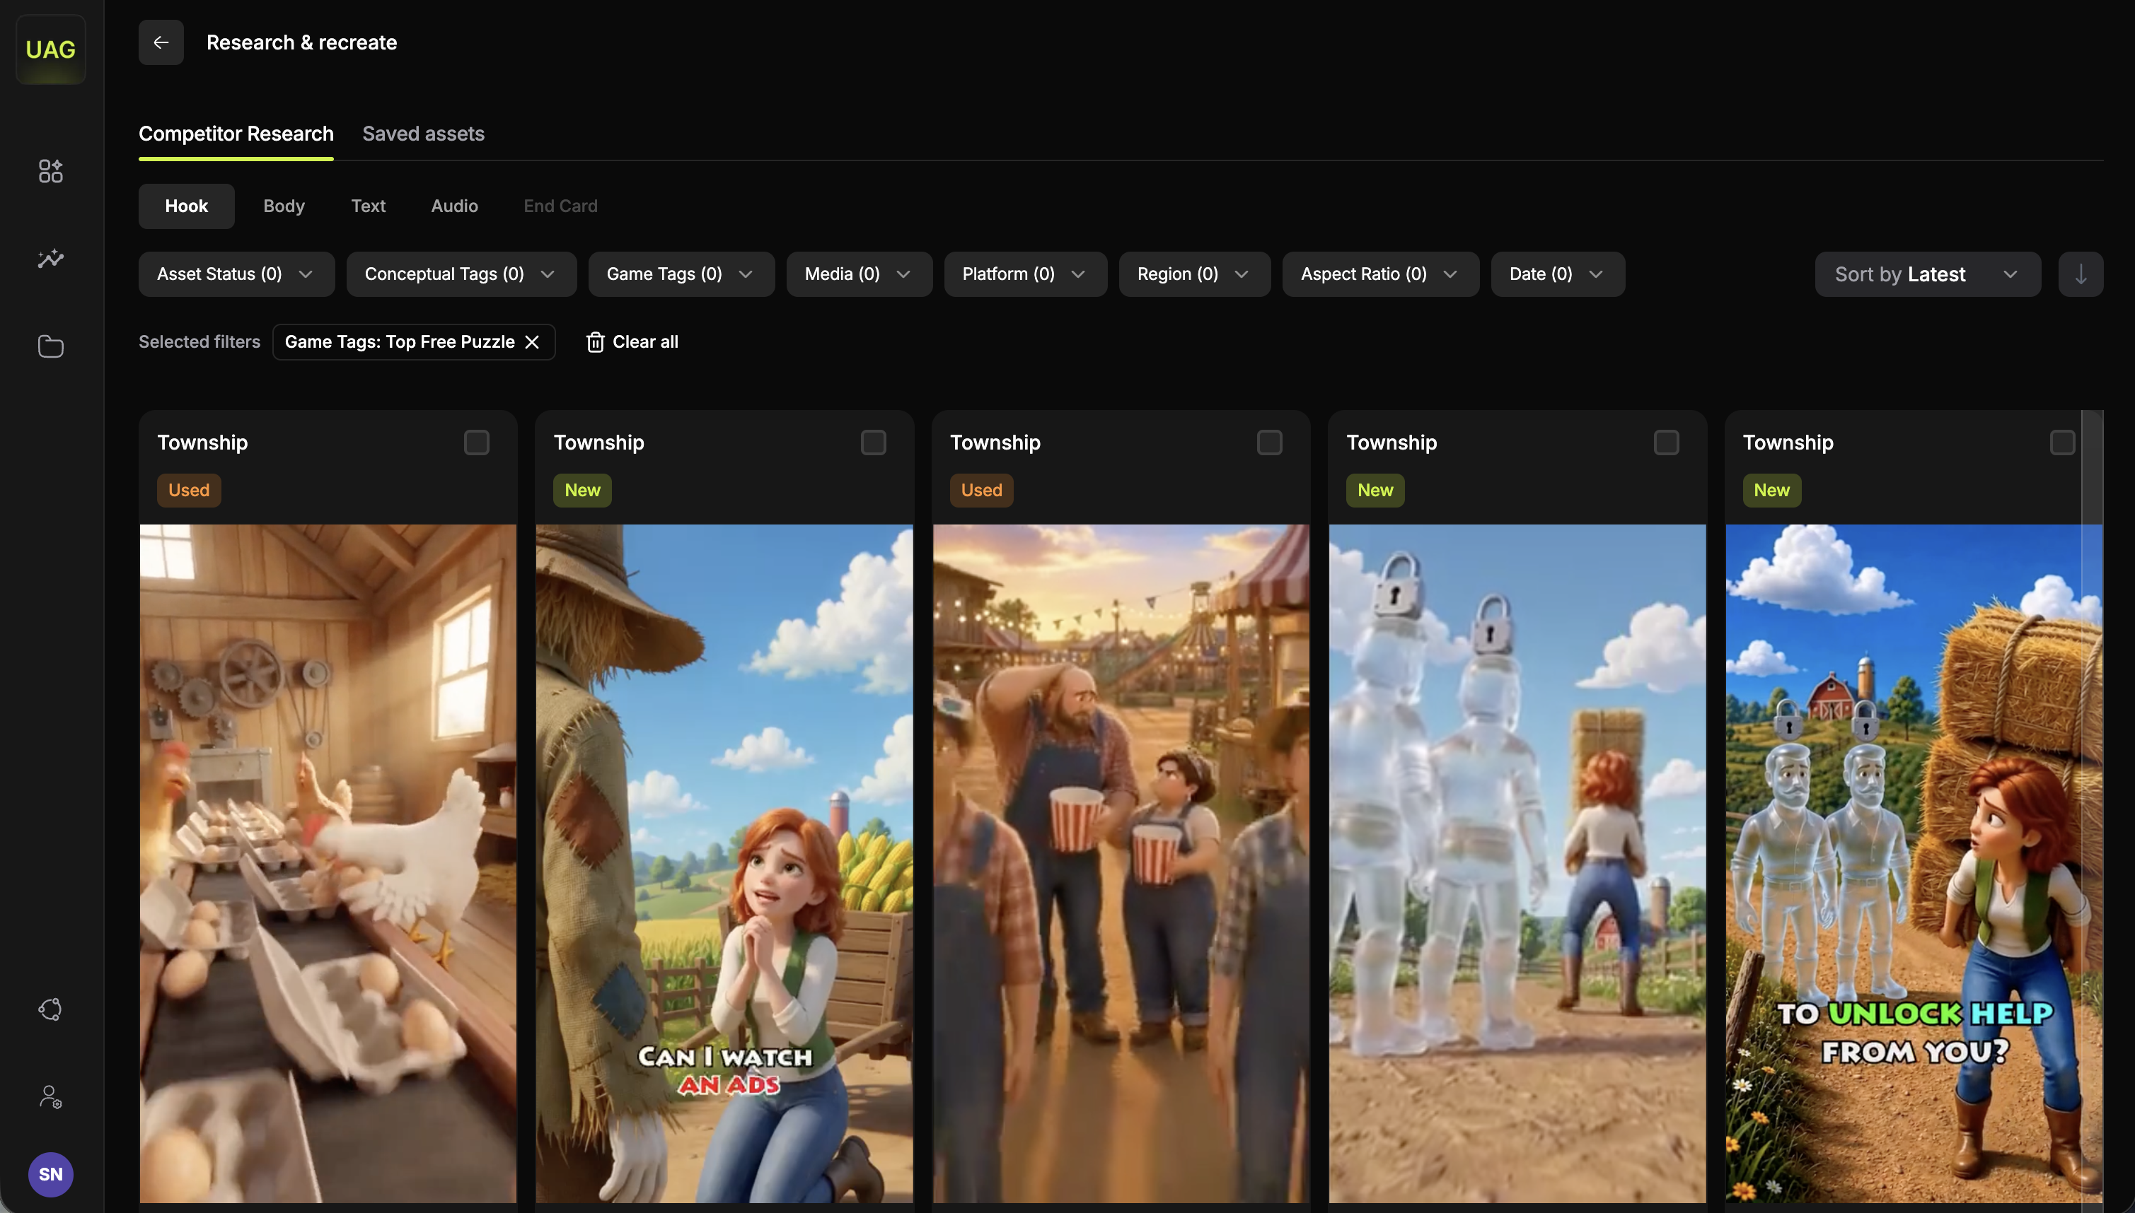
Task: Expand the Game Tags filter
Action: pyautogui.click(x=682, y=274)
